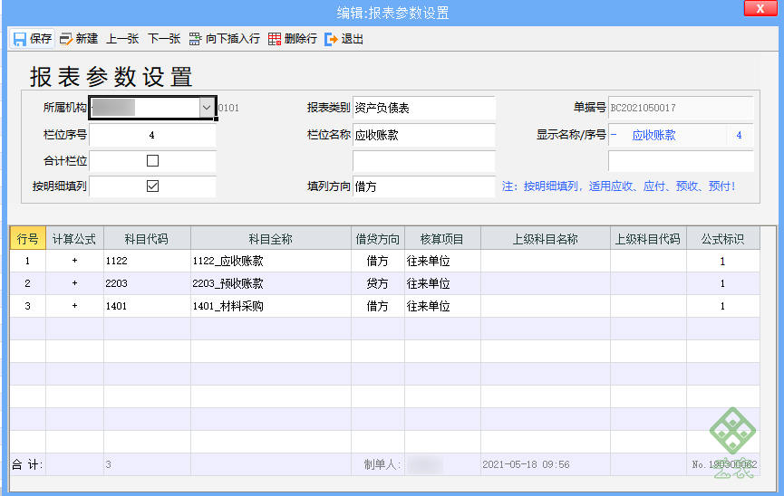Click the 公式标识 value in the 1122 row
784x496 pixels.
(723, 261)
